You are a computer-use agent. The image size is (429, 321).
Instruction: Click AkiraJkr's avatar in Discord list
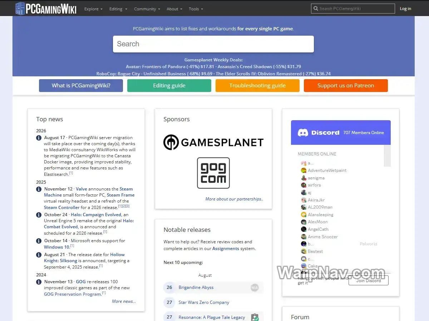[x=304, y=200]
